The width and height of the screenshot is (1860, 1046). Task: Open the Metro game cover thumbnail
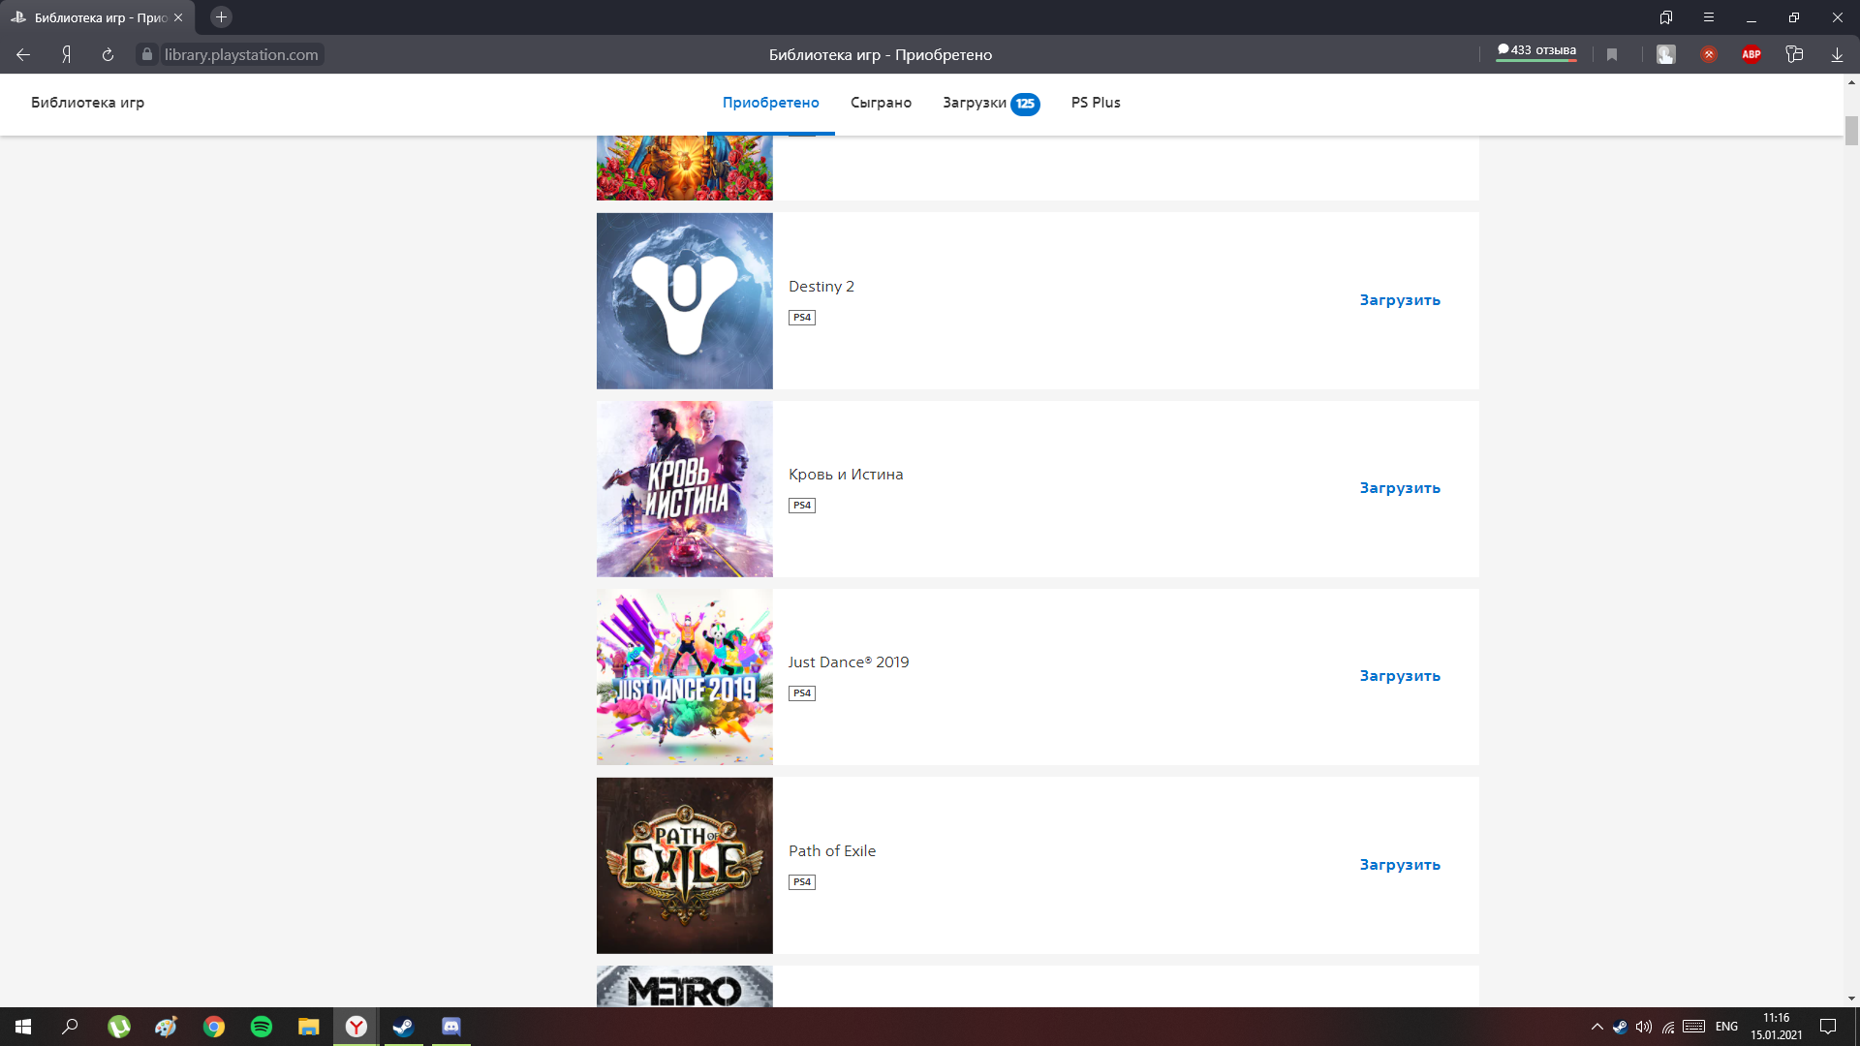(x=685, y=986)
